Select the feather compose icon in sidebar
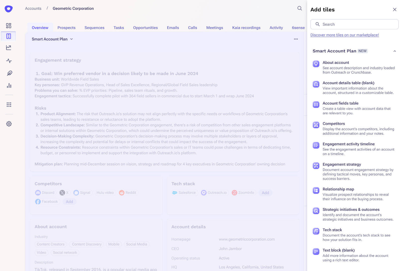The image size is (402, 271). pos(9,73)
